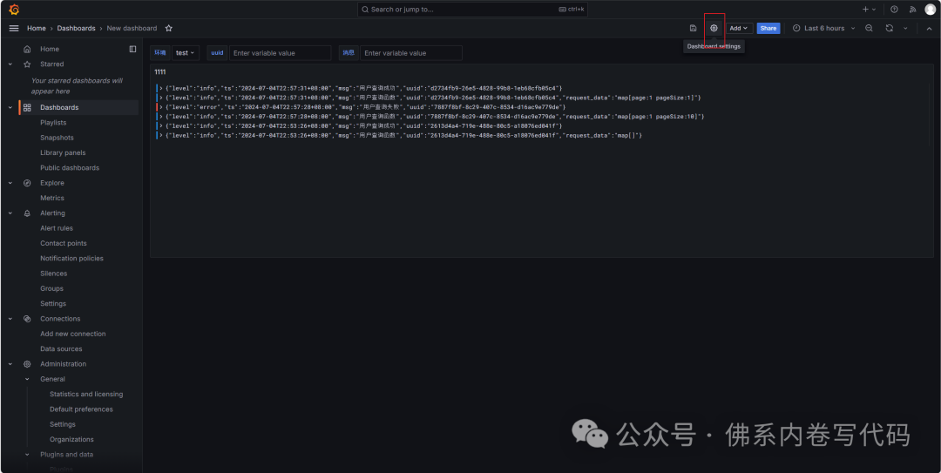Click the Administration item in the sidebar
The image size is (941, 473).
coord(63,364)
